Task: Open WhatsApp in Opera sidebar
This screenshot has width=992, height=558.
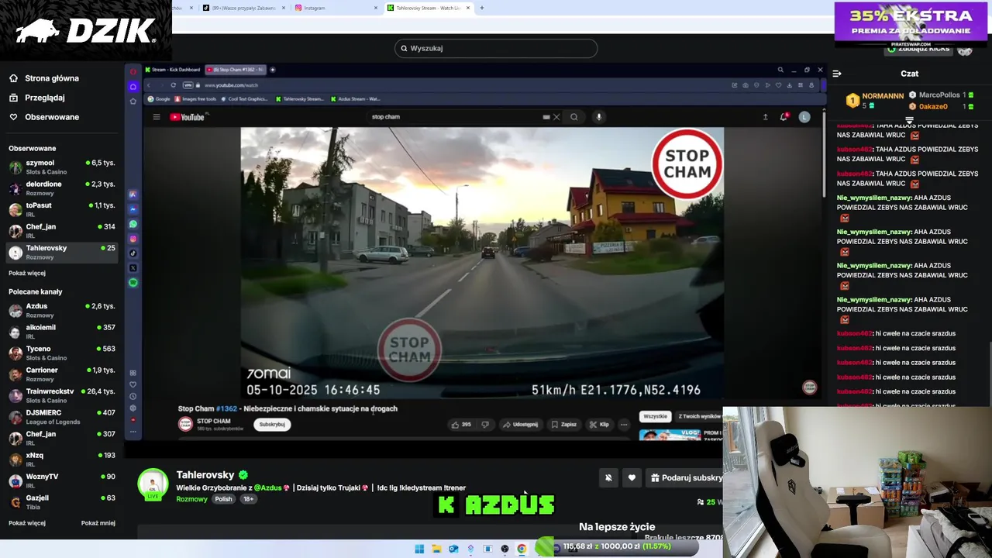Action: [x=133, y=224]
